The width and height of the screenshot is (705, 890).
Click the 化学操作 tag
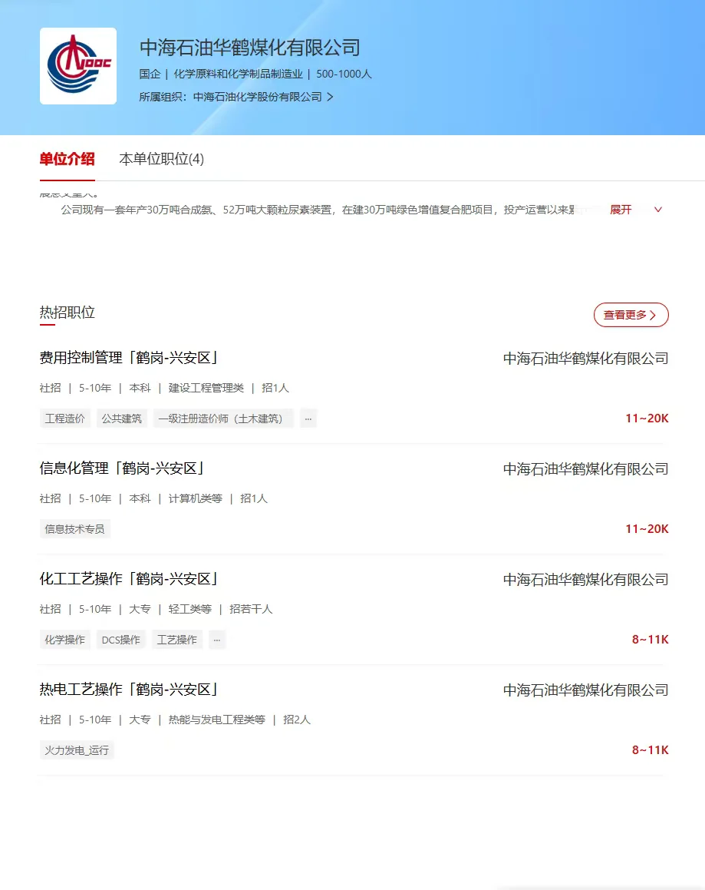(64, 640)
